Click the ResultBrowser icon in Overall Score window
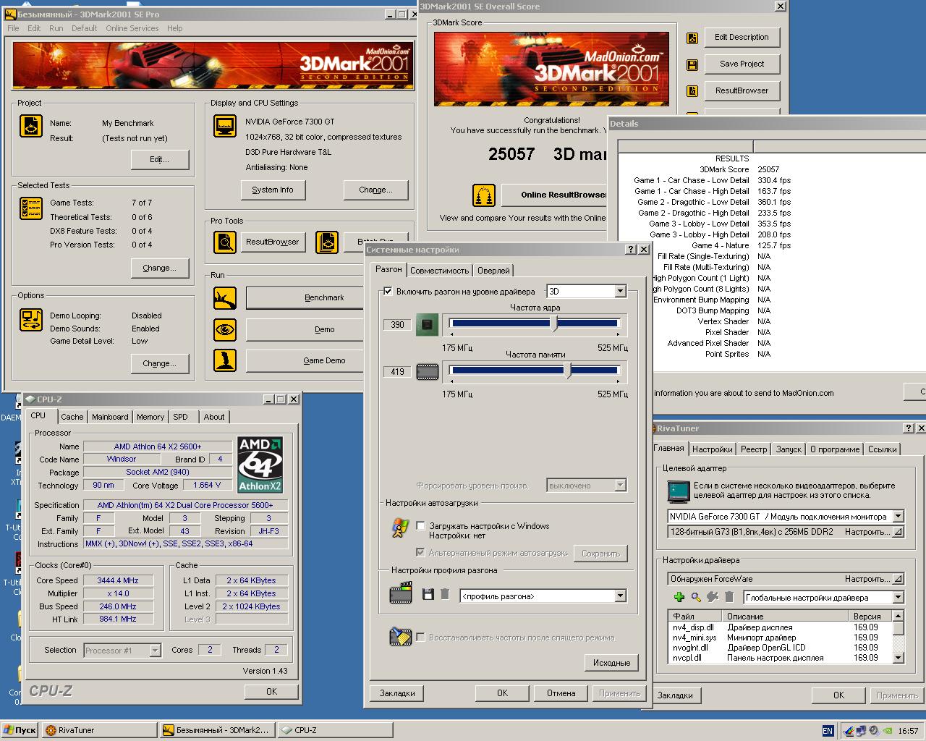Viewport: 926px width, 741px height. pyautogui.click(x=692, y=91)
